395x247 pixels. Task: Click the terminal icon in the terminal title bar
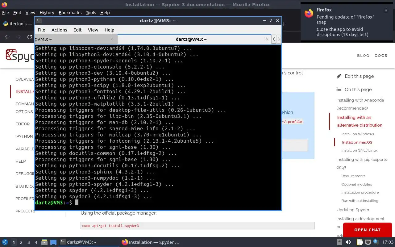(x=39, y=21)
